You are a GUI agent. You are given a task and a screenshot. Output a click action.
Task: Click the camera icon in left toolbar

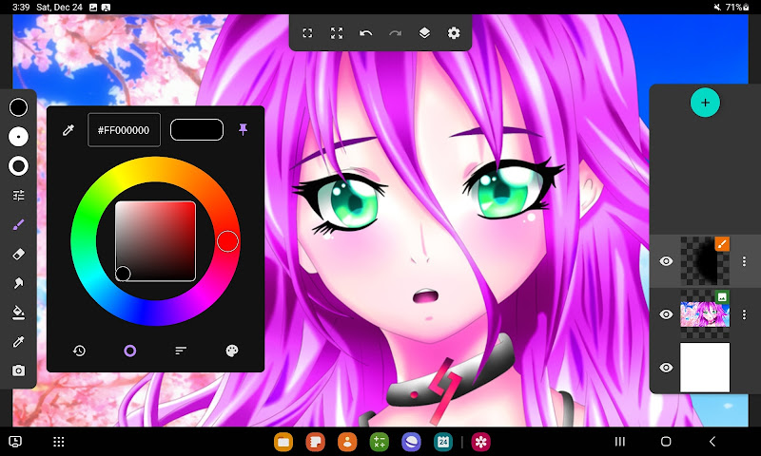(18, 370)
